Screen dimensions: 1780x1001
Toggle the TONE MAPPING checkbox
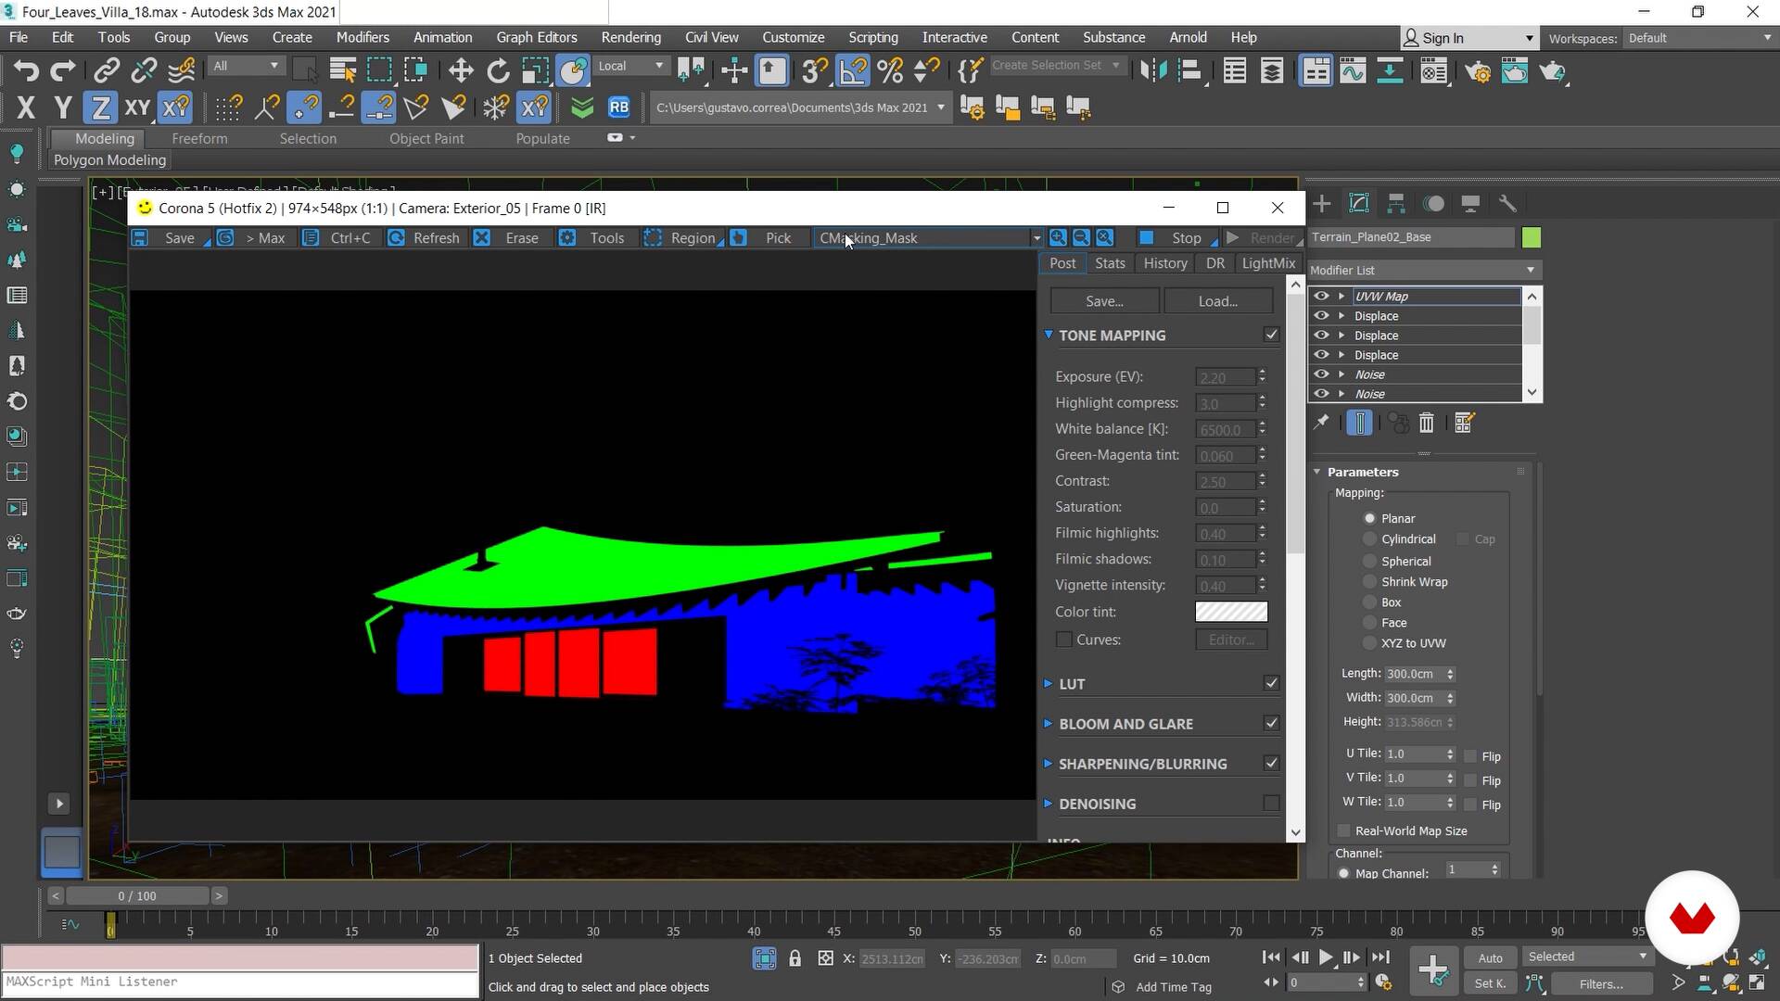click(1271, 335)
